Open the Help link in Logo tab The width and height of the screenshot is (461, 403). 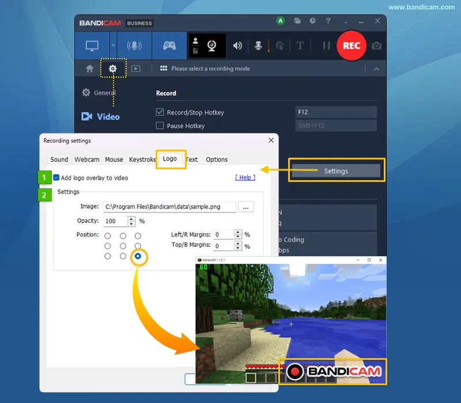coord(245,177)
